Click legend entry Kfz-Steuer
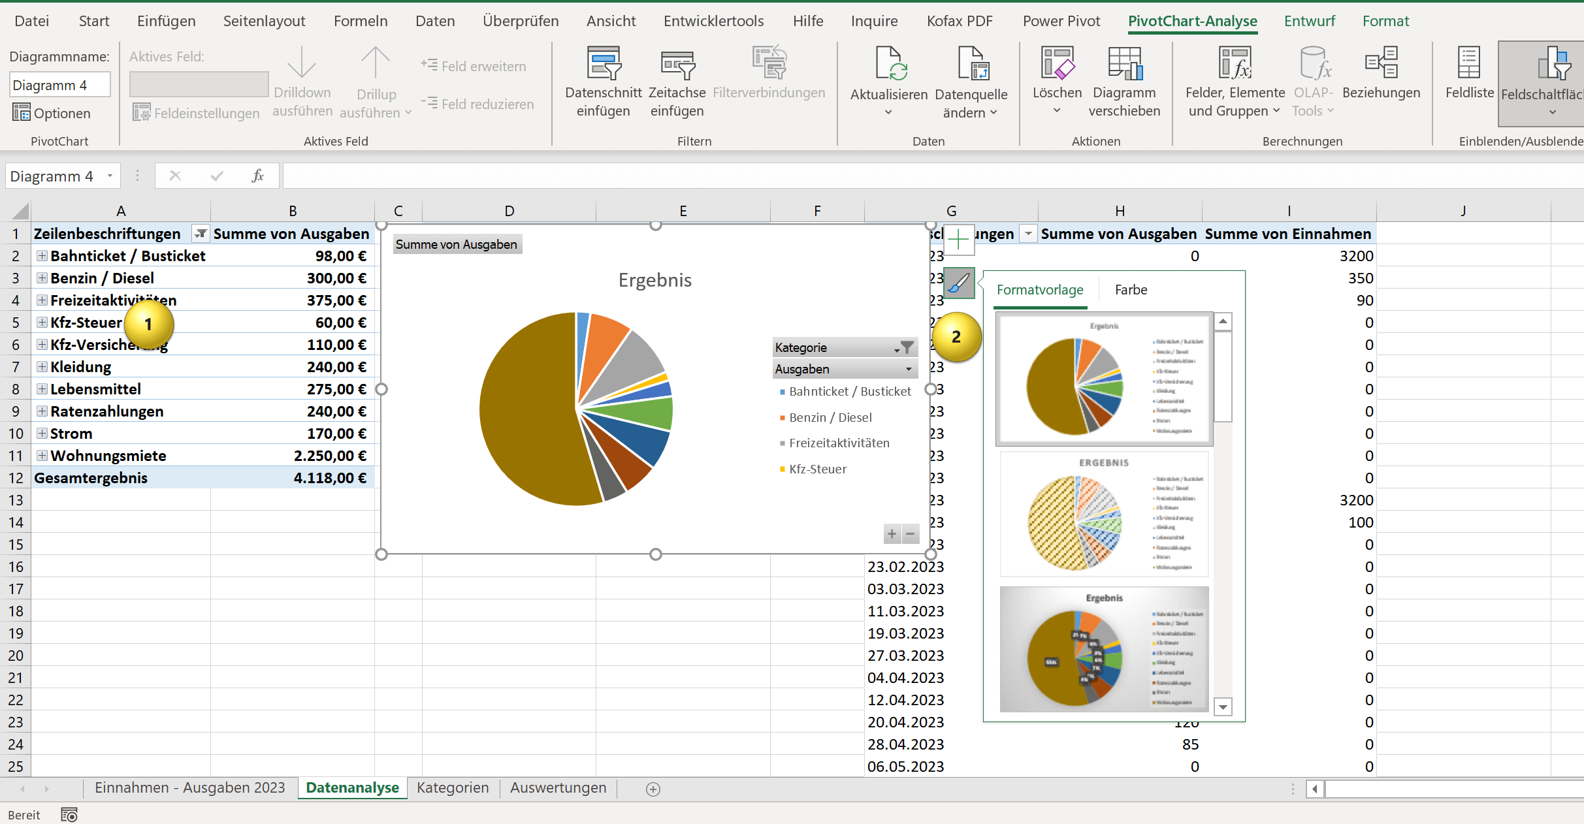 pos(813,469)
